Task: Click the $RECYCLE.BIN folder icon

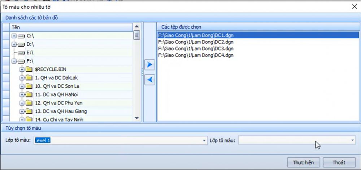Action: (29, 69)
